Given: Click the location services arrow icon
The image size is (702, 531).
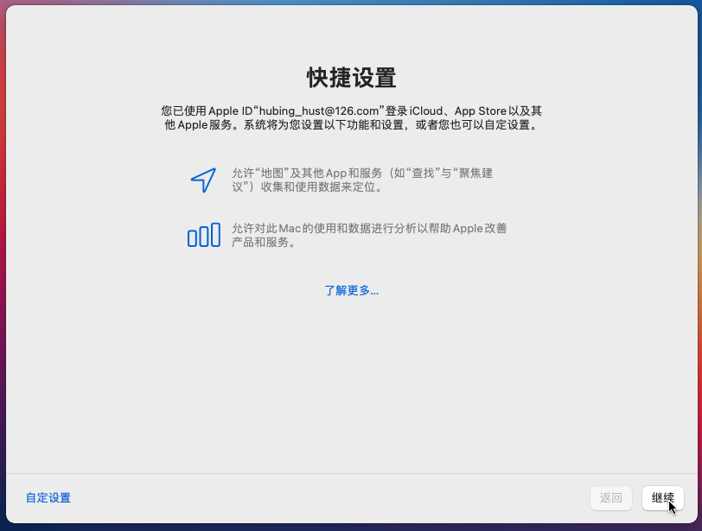Looking at the screenshot, I should [x=204, y=180].
